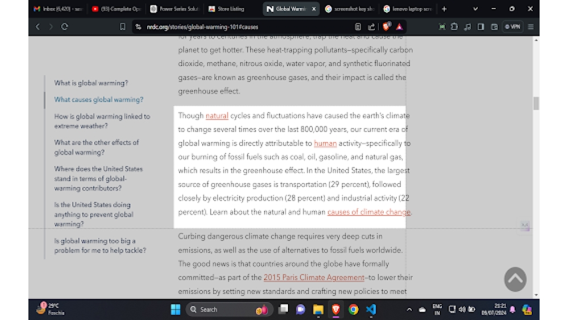Open Task View on the taskbar
The width and height of the screenshot is (568, 320).
click(283, 309)
